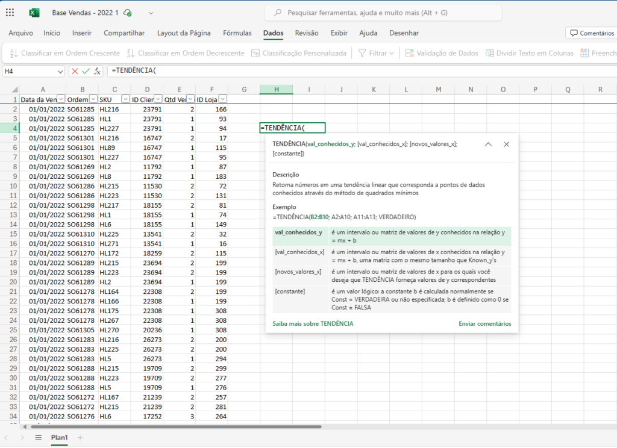
Task: Select column H header
Action: click(x=276, y=89)
